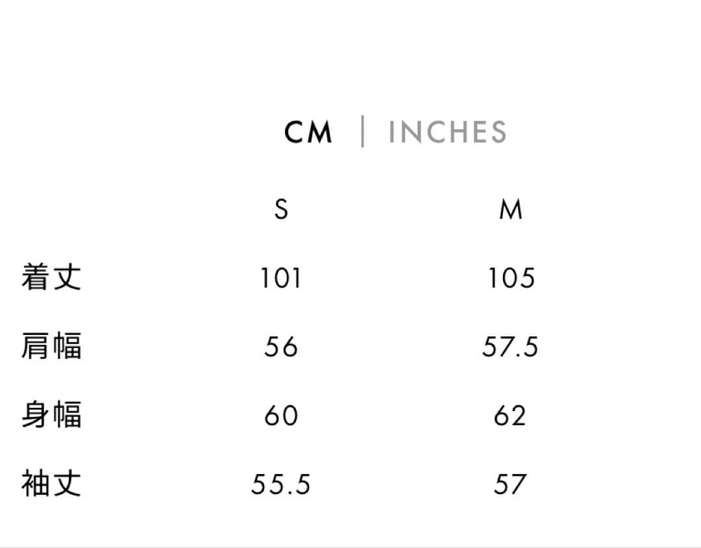Click the bottom border line of the chart
This screenshot has width=701, height=548.
coord(350,546)
